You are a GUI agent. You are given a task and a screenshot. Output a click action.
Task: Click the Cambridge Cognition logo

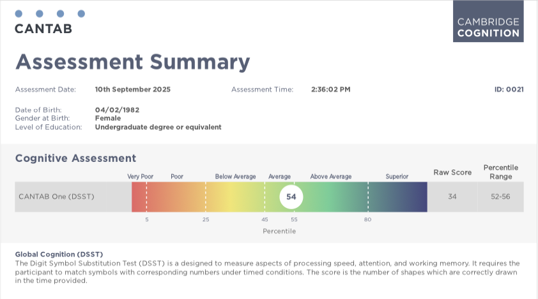488,21
